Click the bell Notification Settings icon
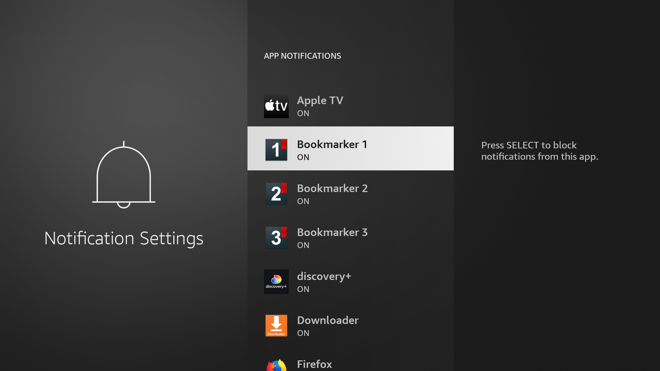 [x=124, y=175]
